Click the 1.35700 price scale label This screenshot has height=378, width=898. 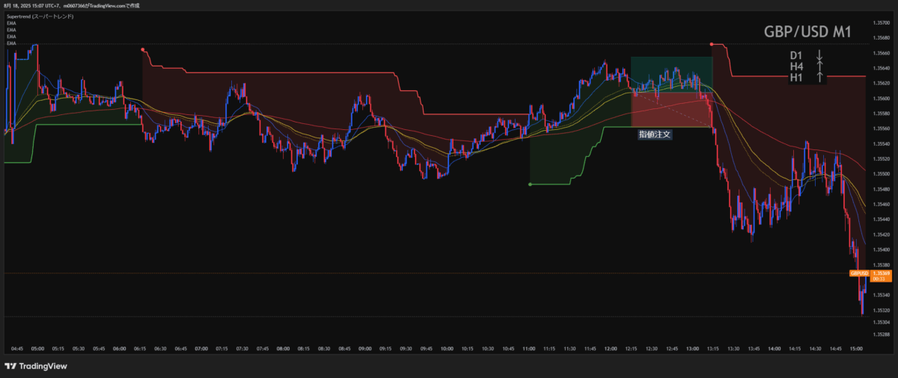tap(881, 23)
